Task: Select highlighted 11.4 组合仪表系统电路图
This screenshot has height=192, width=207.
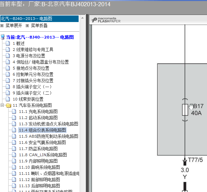Action: (x=42, y=130)
